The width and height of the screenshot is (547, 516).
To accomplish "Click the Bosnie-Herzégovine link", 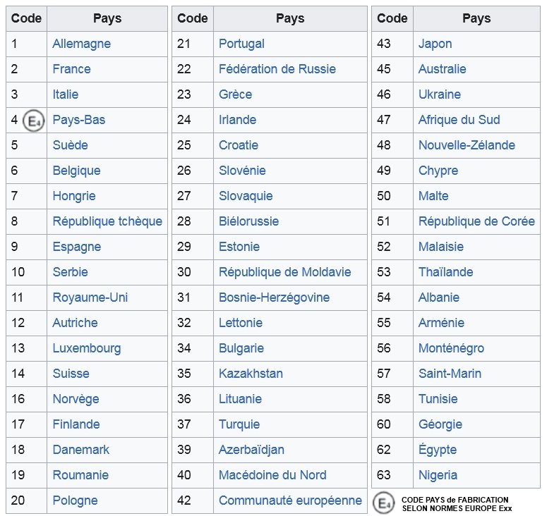I will click(274, 297).
